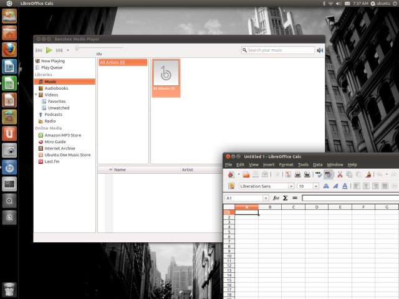This screenshot has height=299, width=399.
Task: Toggle AutoSpellcheck in Calc toolbar
Action: pyautogui.click(x=329, y=174)
